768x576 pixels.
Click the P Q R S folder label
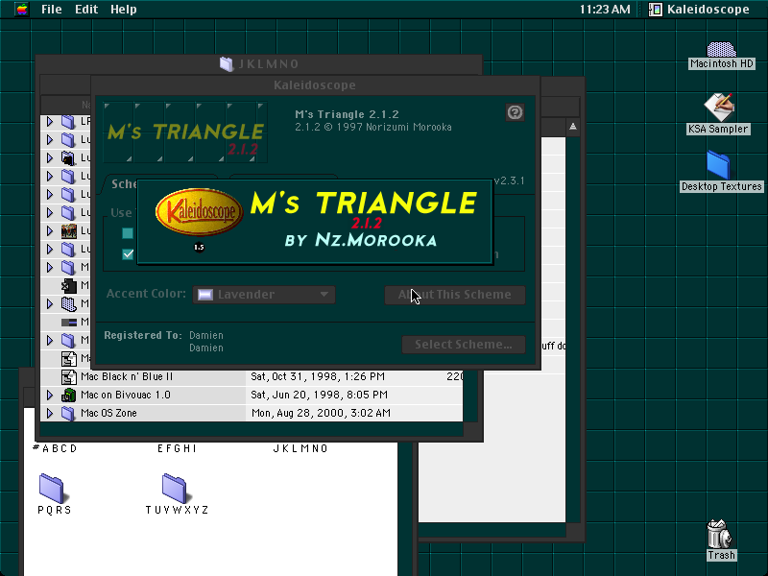(x=55, y=510)
